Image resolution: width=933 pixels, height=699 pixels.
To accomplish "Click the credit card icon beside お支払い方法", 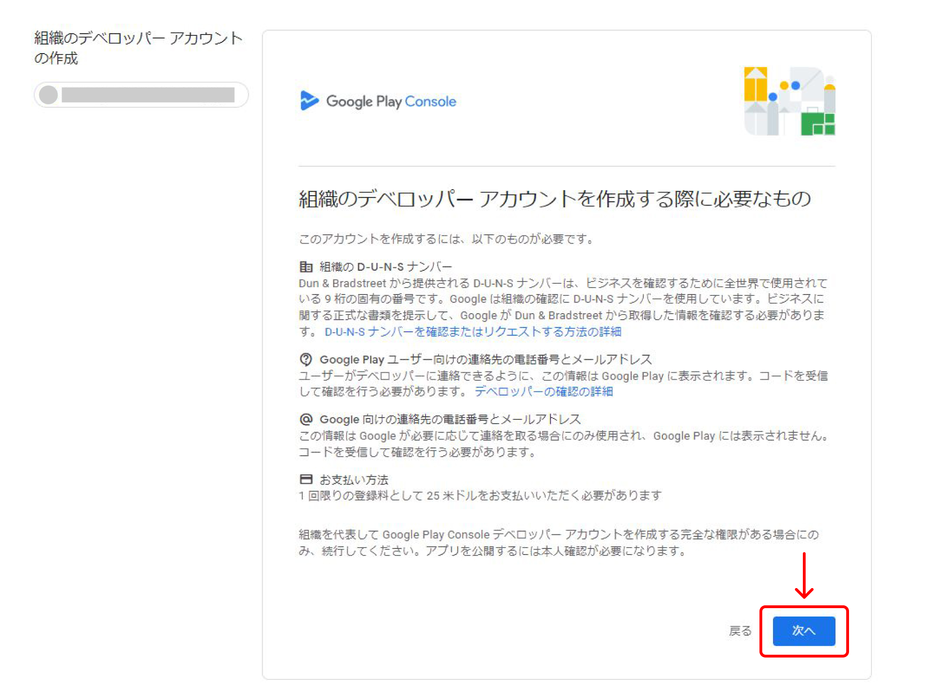I will pyautogui.click(x=306, y=479).
